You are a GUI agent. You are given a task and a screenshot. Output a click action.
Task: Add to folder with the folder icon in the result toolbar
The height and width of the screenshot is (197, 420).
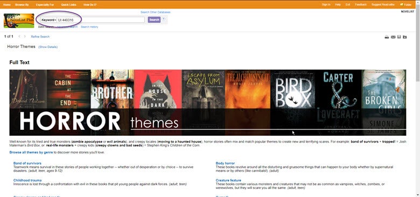pyautogui.click(x=405, y=37)
